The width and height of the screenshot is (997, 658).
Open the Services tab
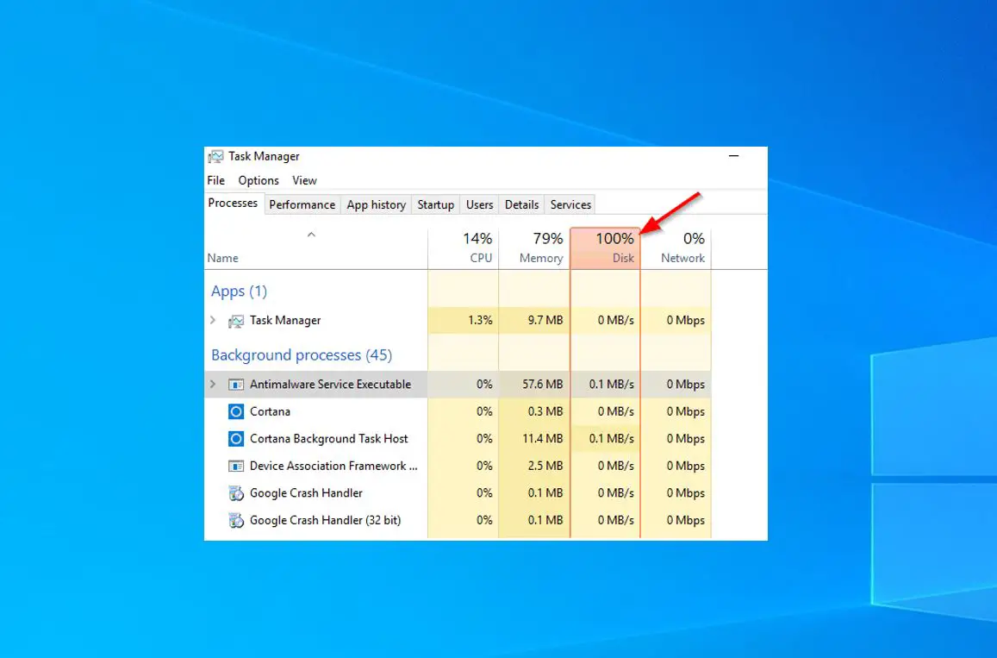(570, 205)
